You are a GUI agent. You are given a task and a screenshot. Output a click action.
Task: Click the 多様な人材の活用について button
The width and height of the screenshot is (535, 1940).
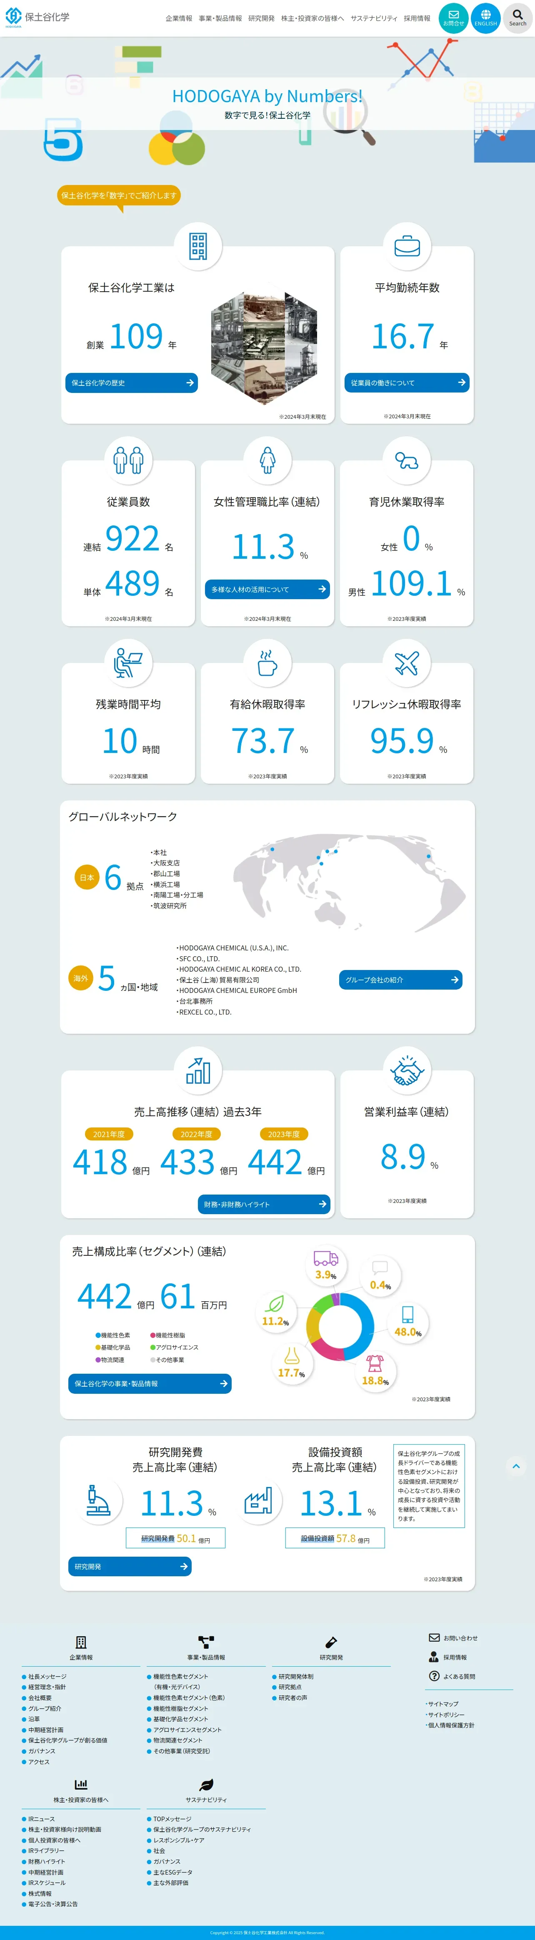pyautogui.click(x=267, y=589)
